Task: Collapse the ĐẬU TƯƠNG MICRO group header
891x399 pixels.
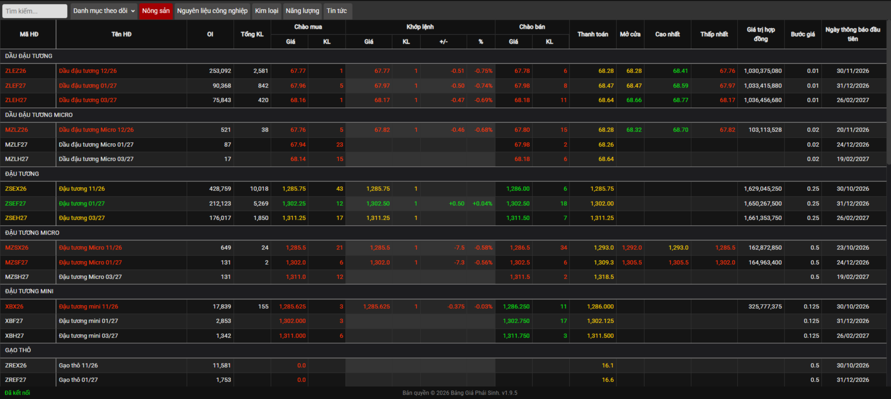Action: coord(443,233)
